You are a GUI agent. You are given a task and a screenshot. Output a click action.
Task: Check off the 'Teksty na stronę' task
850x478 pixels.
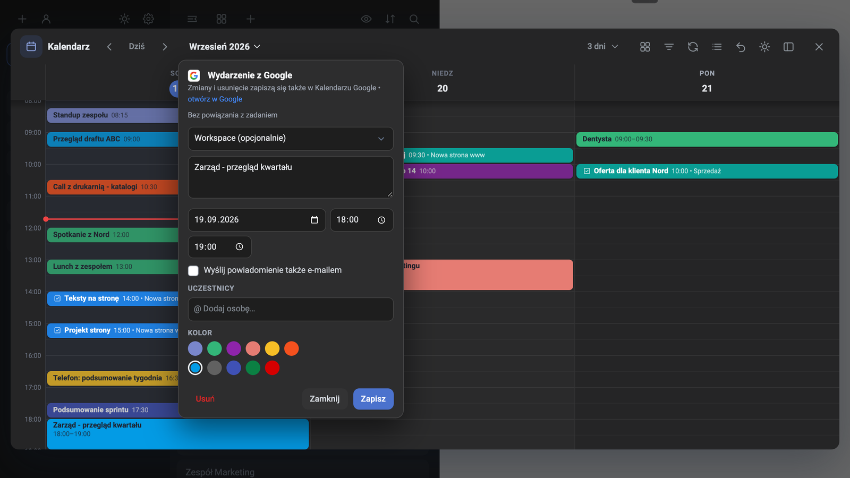click(x=57, y=298)
